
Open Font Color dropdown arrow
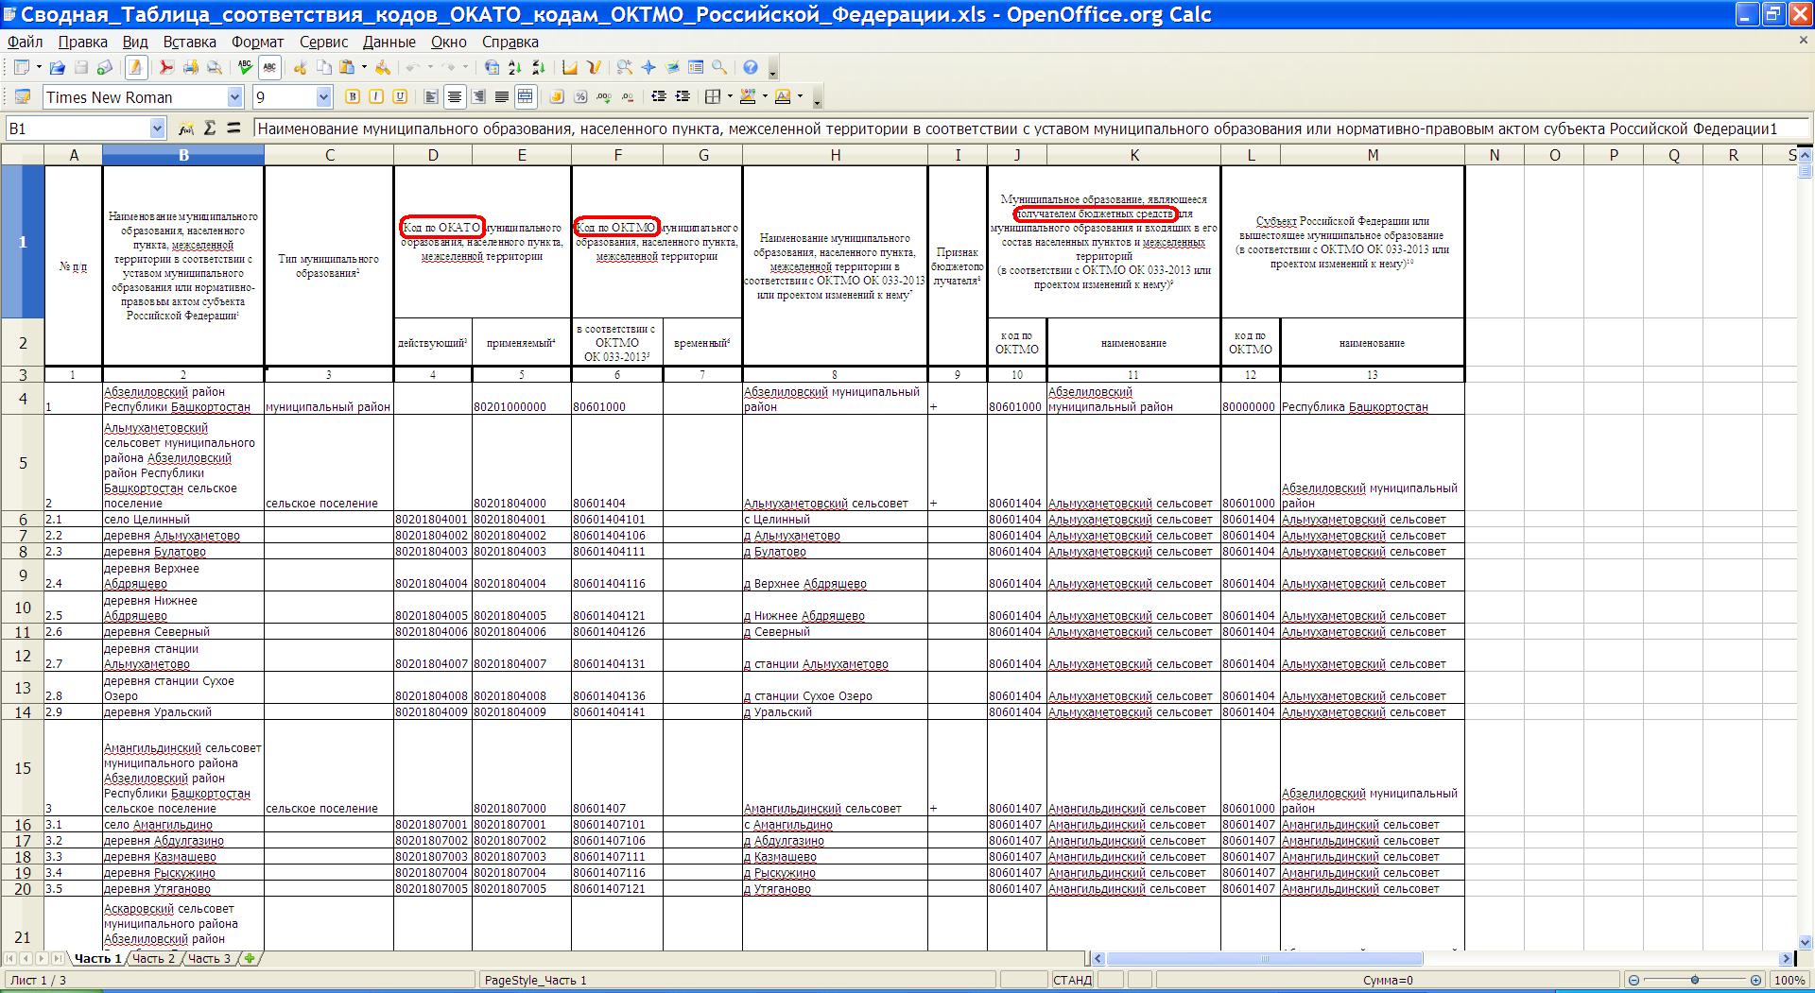pos(800,96)
